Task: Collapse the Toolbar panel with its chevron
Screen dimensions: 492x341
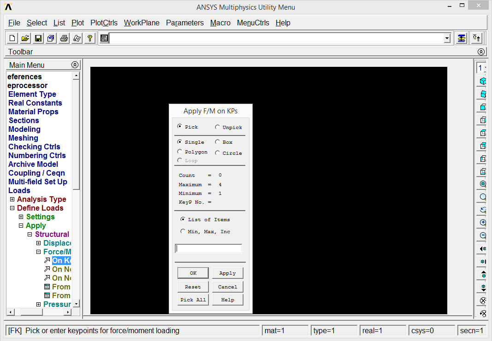Action: click(481, 52)
